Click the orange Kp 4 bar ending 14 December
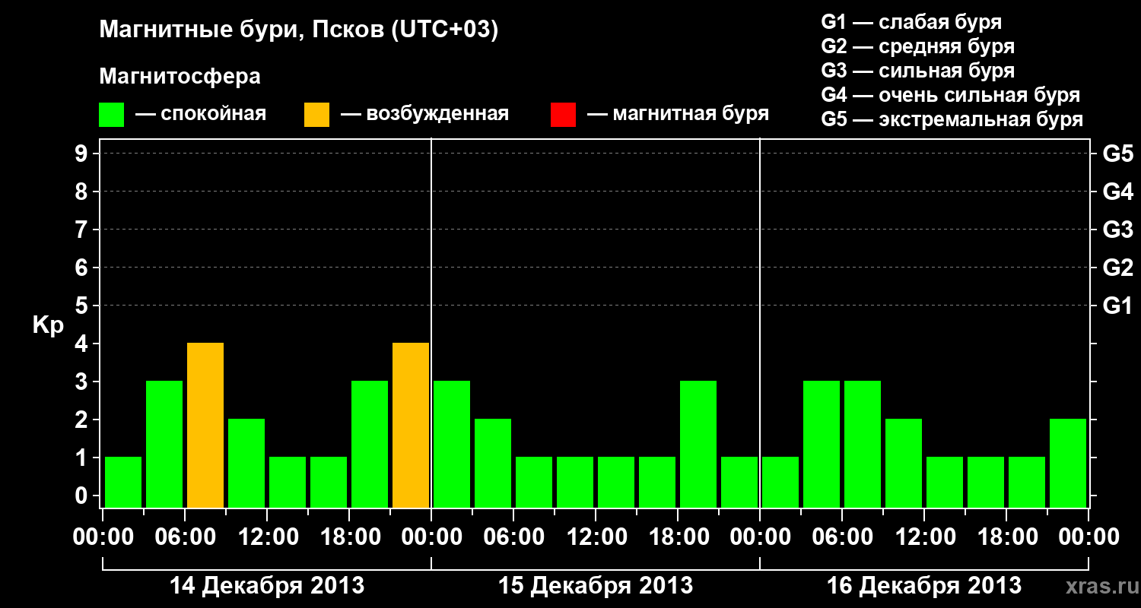 [x=411, y=426]
